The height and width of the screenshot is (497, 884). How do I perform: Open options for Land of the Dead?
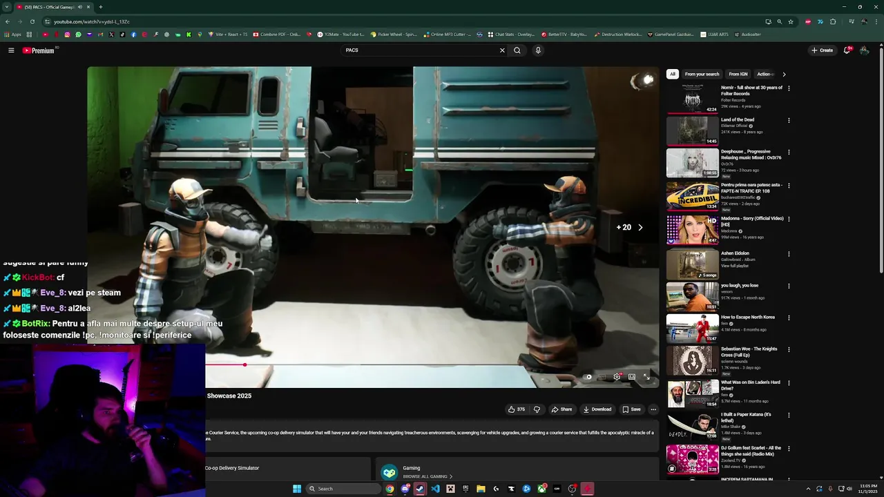pos(789,120)
